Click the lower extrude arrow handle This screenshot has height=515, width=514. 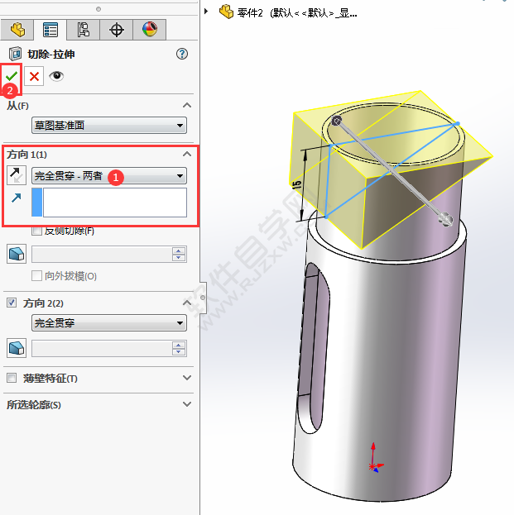pos(445,219)
